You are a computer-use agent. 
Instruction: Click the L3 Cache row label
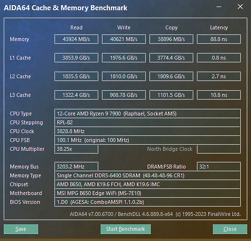20,95
